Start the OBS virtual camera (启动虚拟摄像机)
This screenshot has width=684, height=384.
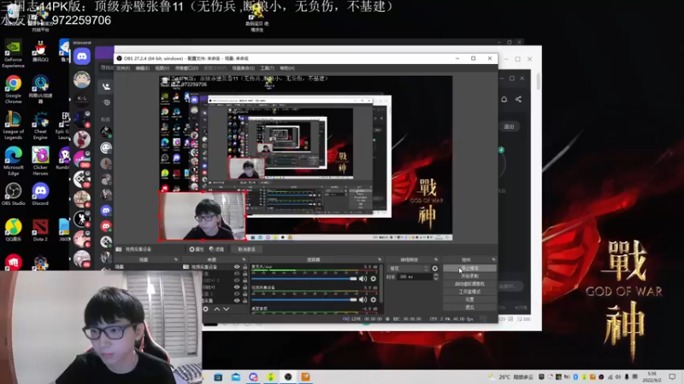click(469, 284)
